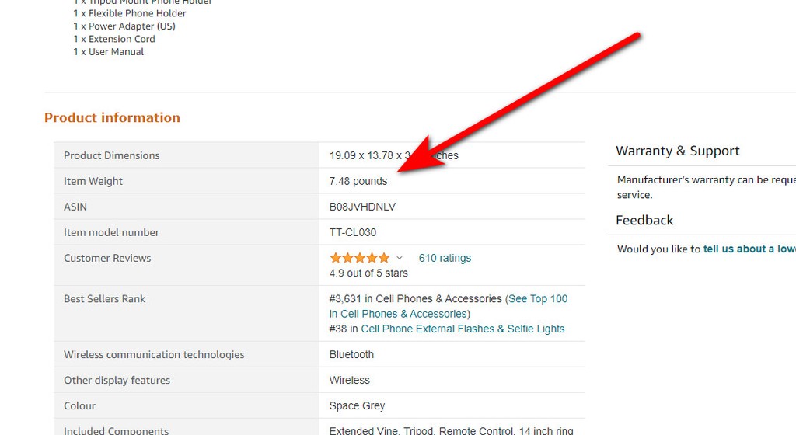Click the Colour row label

point(79,406)
